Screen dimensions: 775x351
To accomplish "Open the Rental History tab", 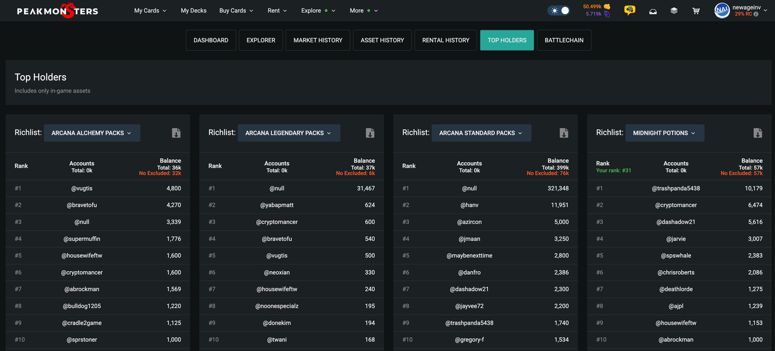I will 446,41.
